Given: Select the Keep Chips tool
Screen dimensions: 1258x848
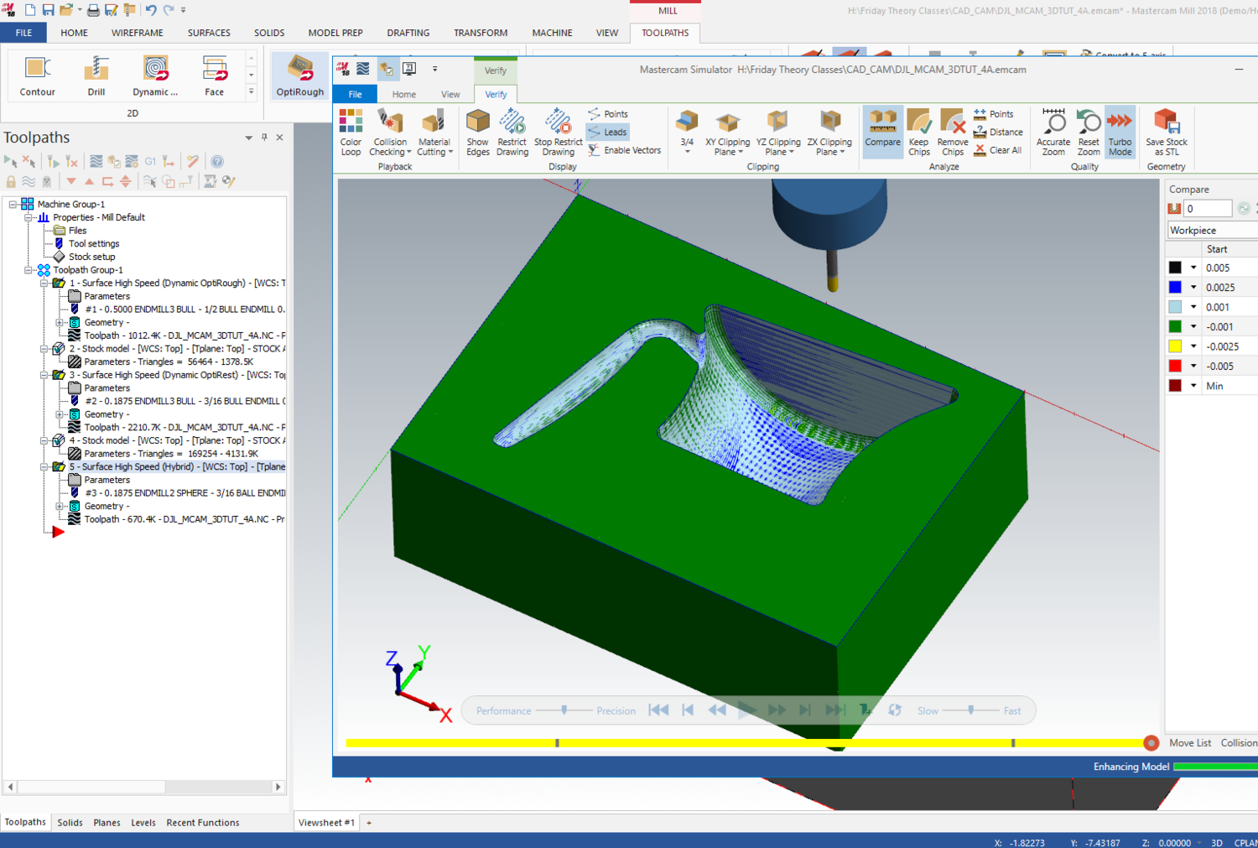Looking at the screenshot, I should tap(919, 133).
